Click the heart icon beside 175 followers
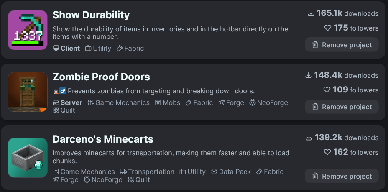This screenshot has width=388, height=192. 328,28
